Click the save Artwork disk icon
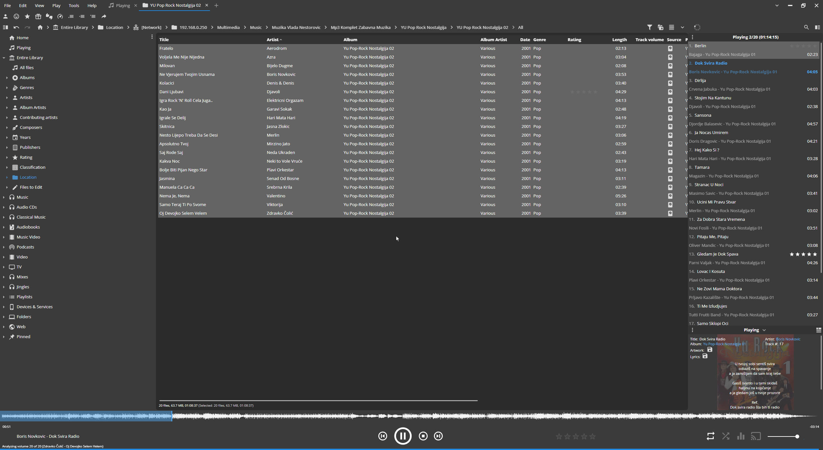Image resolution: width=823 pixels, height=450 pixels. (710, 350)
